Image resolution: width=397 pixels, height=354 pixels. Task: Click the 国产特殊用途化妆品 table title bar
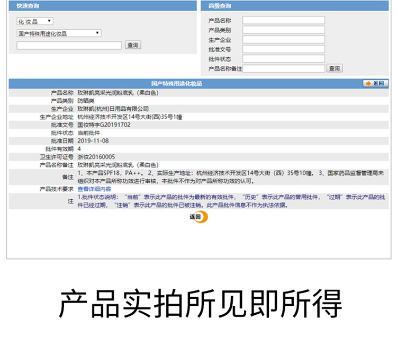coord(177,84)
